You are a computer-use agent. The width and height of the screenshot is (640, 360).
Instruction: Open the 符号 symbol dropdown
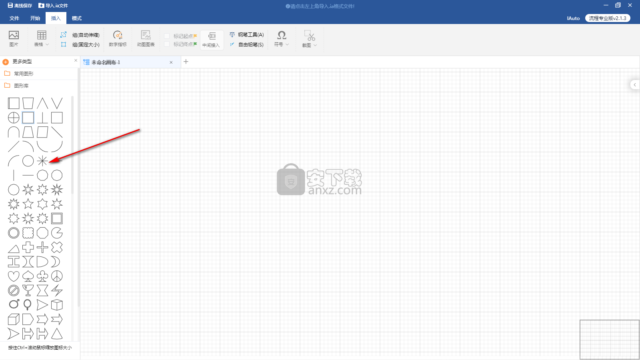(x=282, y=39)
